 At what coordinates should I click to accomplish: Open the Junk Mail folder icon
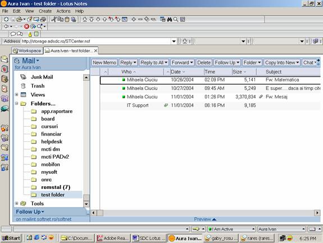pyautogui.click(x=23, y=77)
